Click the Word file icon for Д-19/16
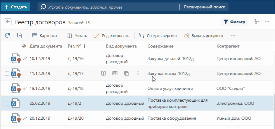The height and width of the screenshot is (129, 275). pos(15,58)
